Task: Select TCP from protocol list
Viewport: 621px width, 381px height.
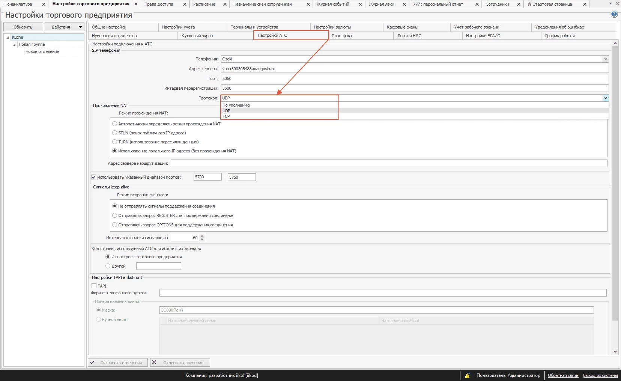Action: click(x=226, y=116)
